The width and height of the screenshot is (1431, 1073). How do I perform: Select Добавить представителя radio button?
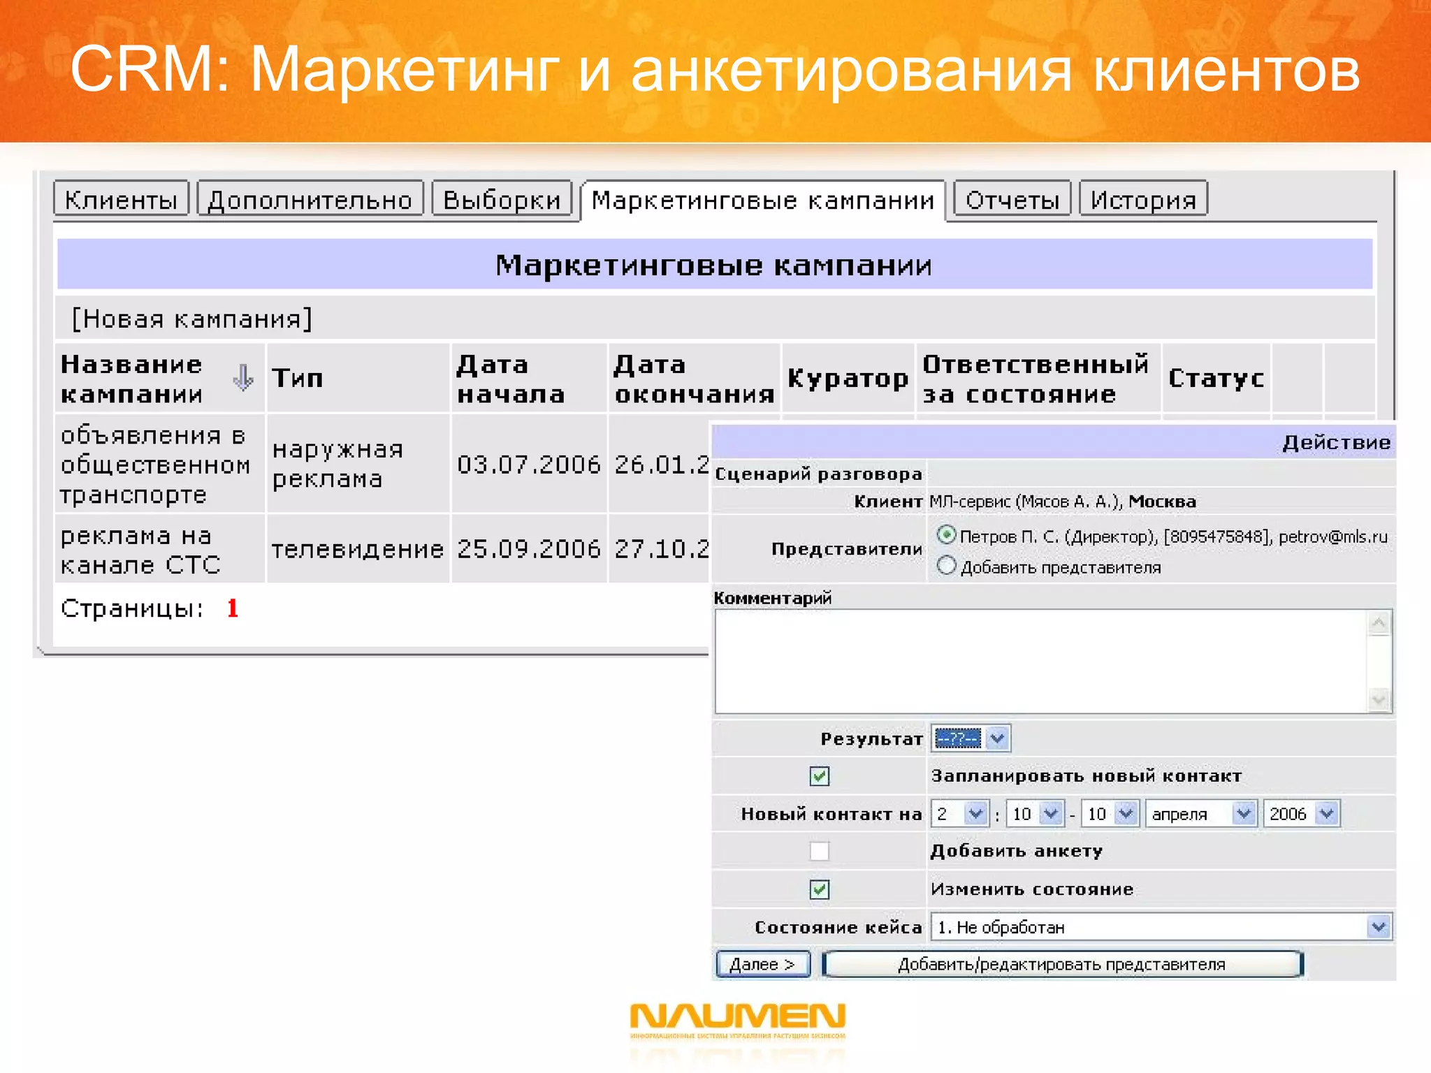pyautogui.click(x=946, y=565)
